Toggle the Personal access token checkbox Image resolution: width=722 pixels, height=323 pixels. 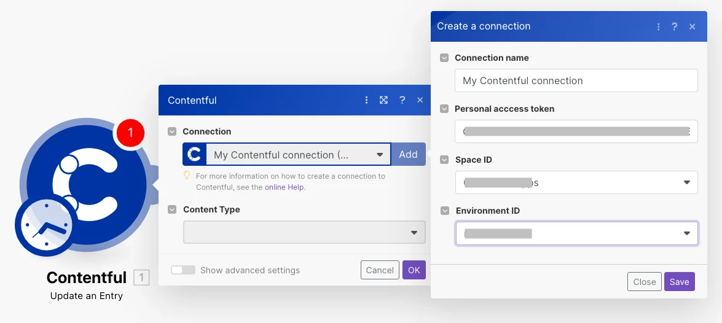[444, 109]
